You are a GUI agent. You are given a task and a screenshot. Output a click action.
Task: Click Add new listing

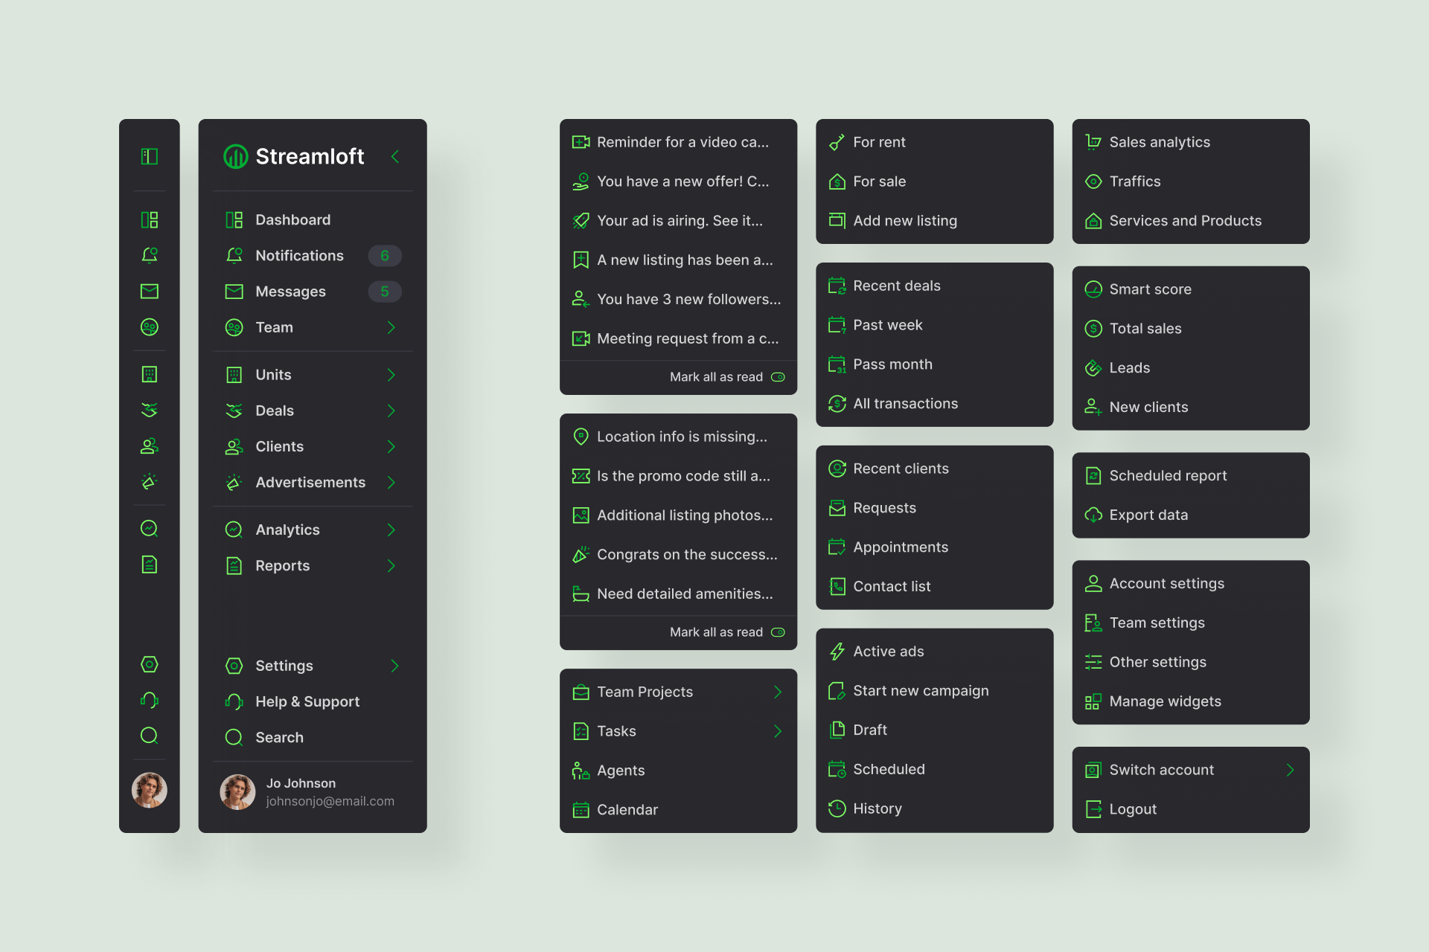click(904, 220)
